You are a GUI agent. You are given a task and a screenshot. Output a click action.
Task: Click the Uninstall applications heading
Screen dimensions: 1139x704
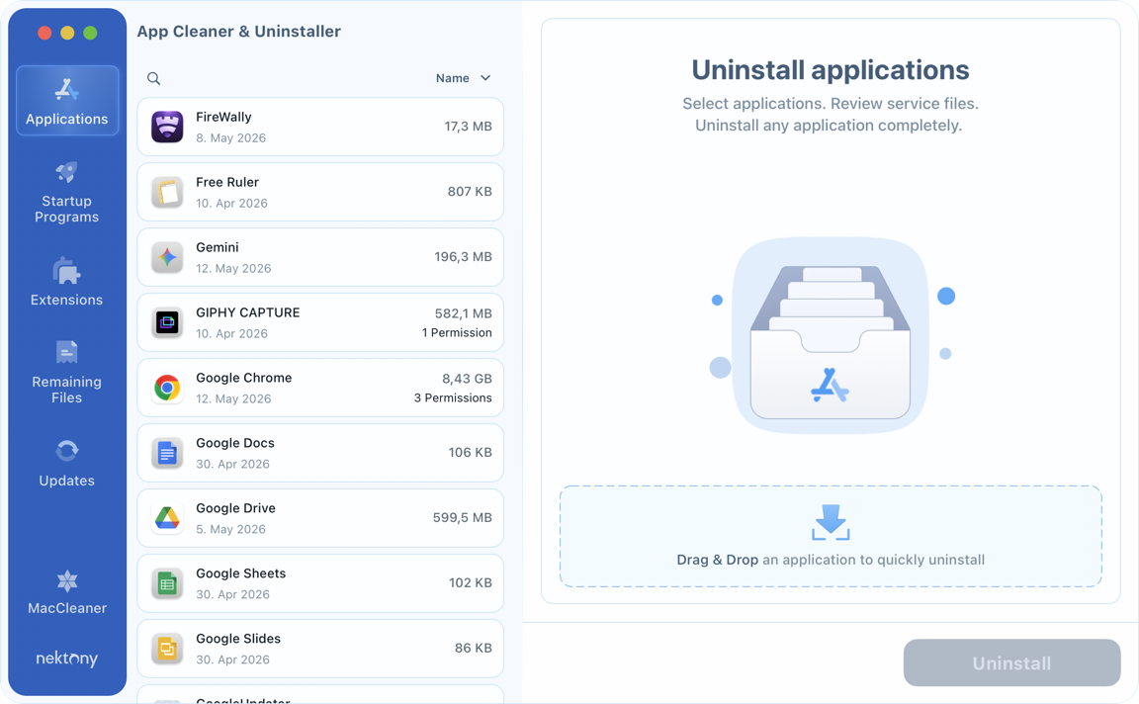click(831, 70)
